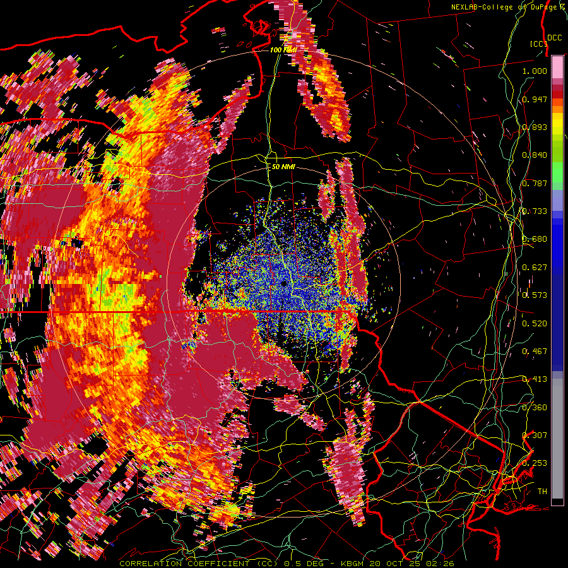Click CORRELATION COEFFICIENT (CC) in the caption
This screenshot has width=568, height=568.
pos(199,564)
